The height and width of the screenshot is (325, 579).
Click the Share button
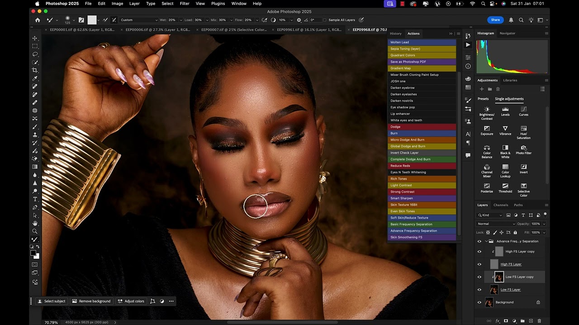click(x=495, y=20)
